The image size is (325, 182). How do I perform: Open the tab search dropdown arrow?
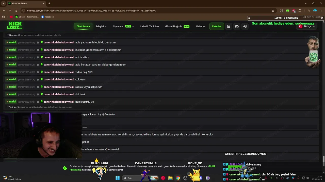coord(3,4)
